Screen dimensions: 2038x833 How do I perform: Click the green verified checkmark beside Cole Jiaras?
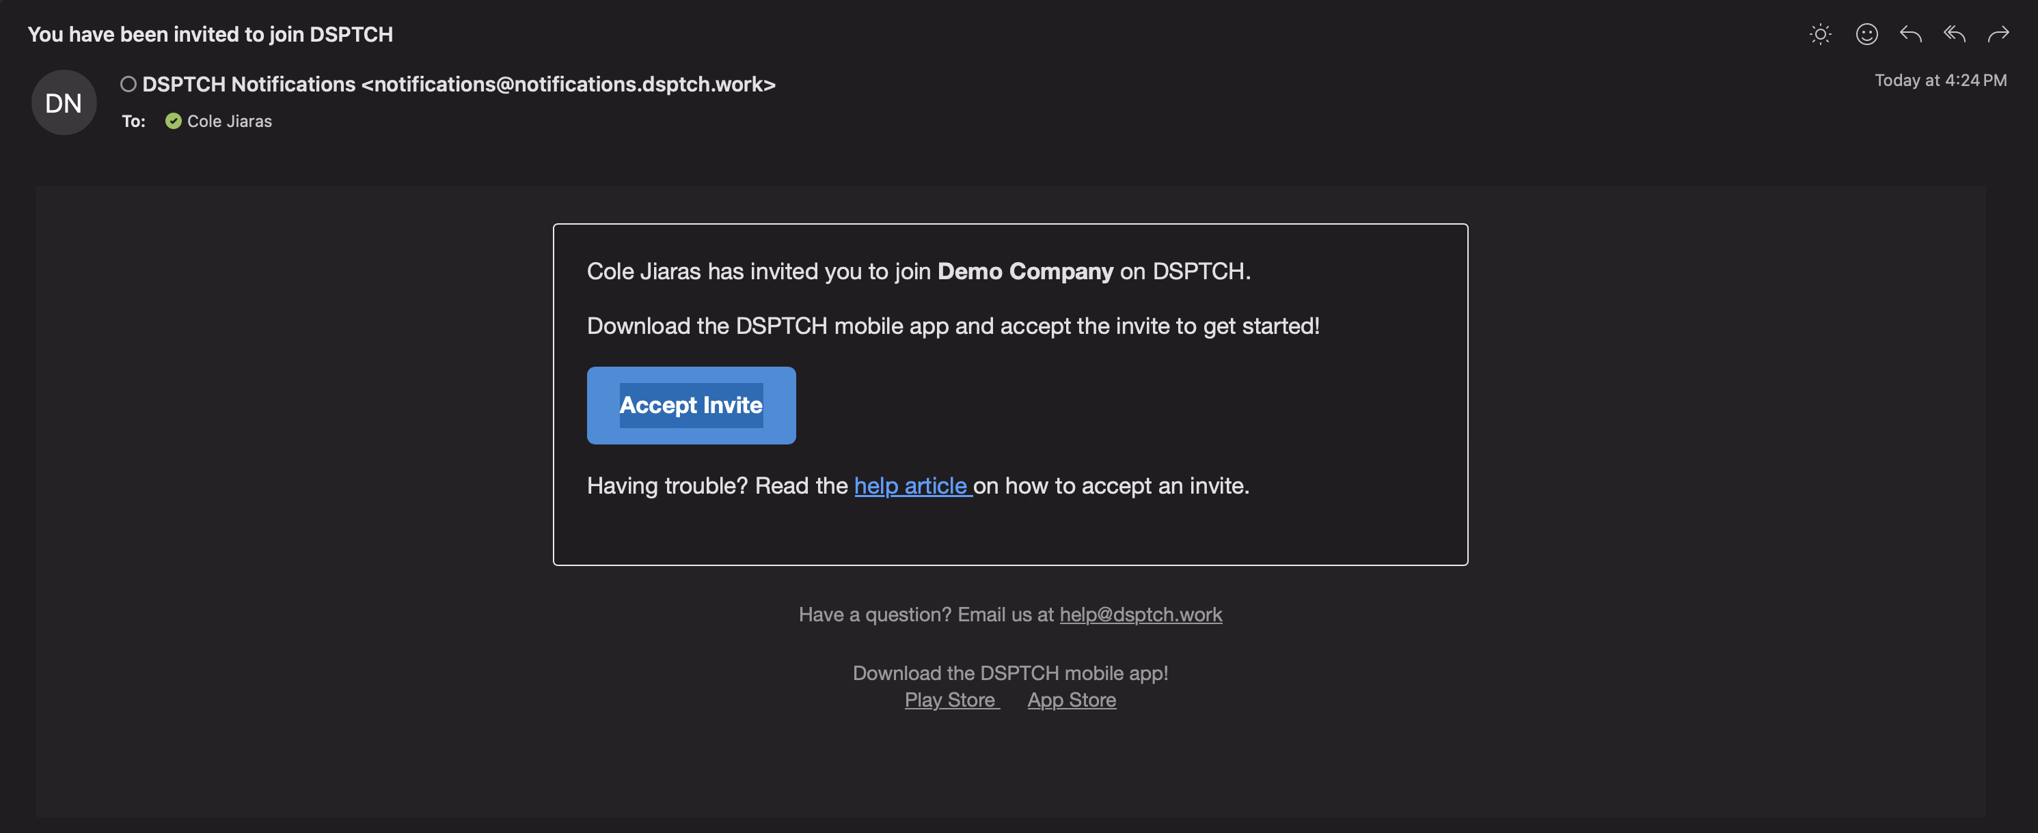coord(174,121)
